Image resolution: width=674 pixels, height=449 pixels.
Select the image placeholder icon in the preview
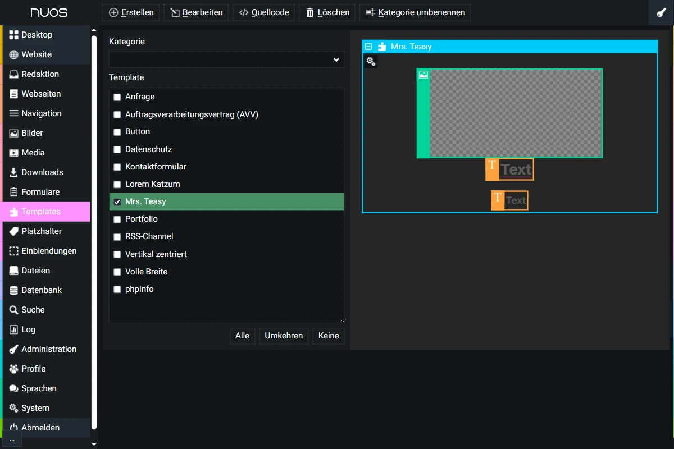pos(423,75)
